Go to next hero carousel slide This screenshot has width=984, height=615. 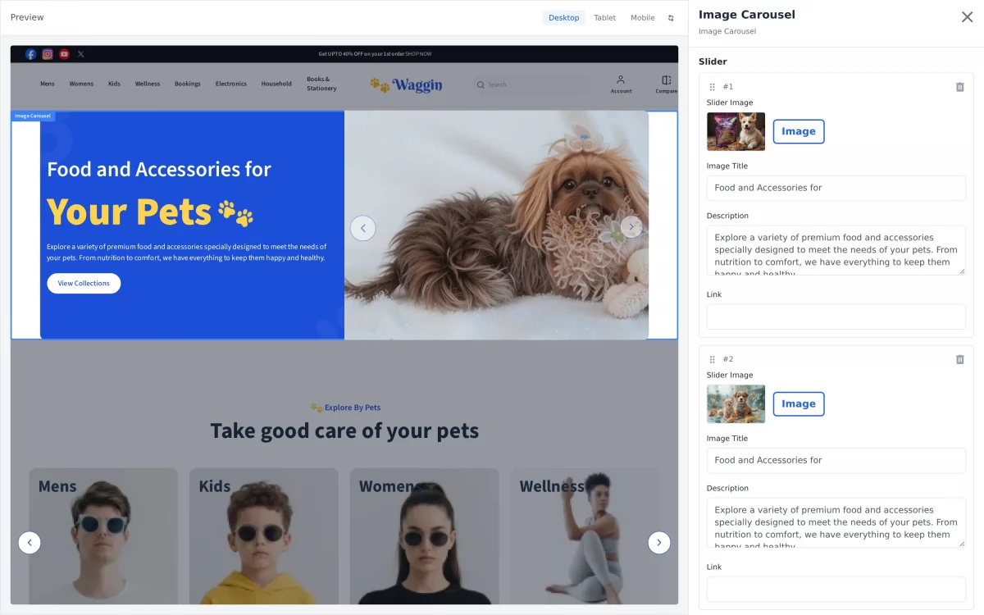[631, 227]
